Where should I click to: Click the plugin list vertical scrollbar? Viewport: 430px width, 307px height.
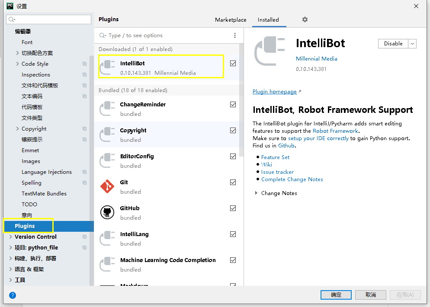click(241, 100)
